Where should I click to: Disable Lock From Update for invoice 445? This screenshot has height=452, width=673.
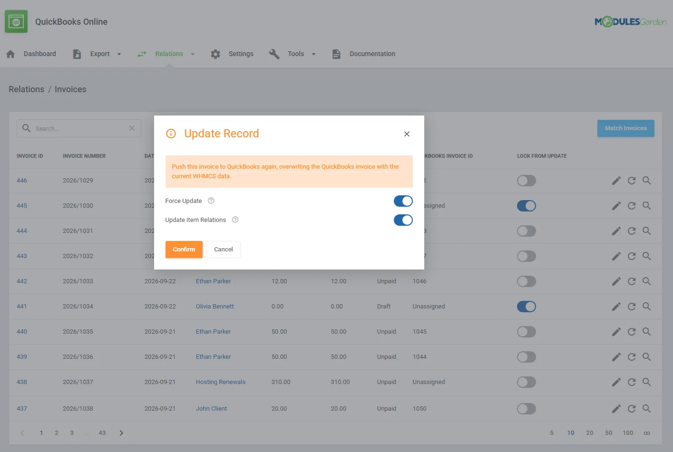point(527,206)
